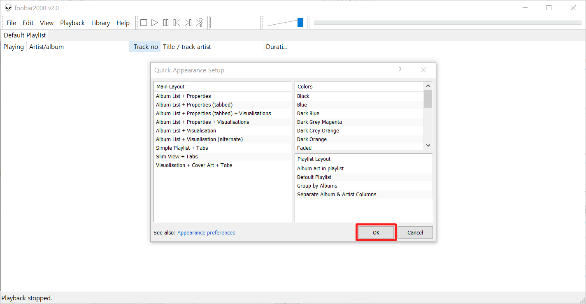This screenshot has height=304, width=586.
Task: Click the Duration column header
Action: click(x=277, y=47)
